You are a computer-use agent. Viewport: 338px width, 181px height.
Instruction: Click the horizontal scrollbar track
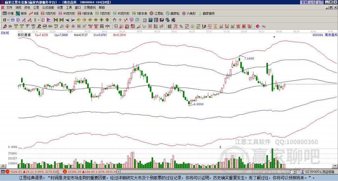pos(207,172)
